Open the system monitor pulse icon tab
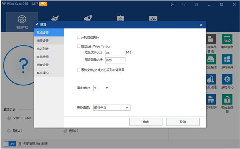This screenshot has height=149, width=240. pyautogui.click(x=153, y=18)
